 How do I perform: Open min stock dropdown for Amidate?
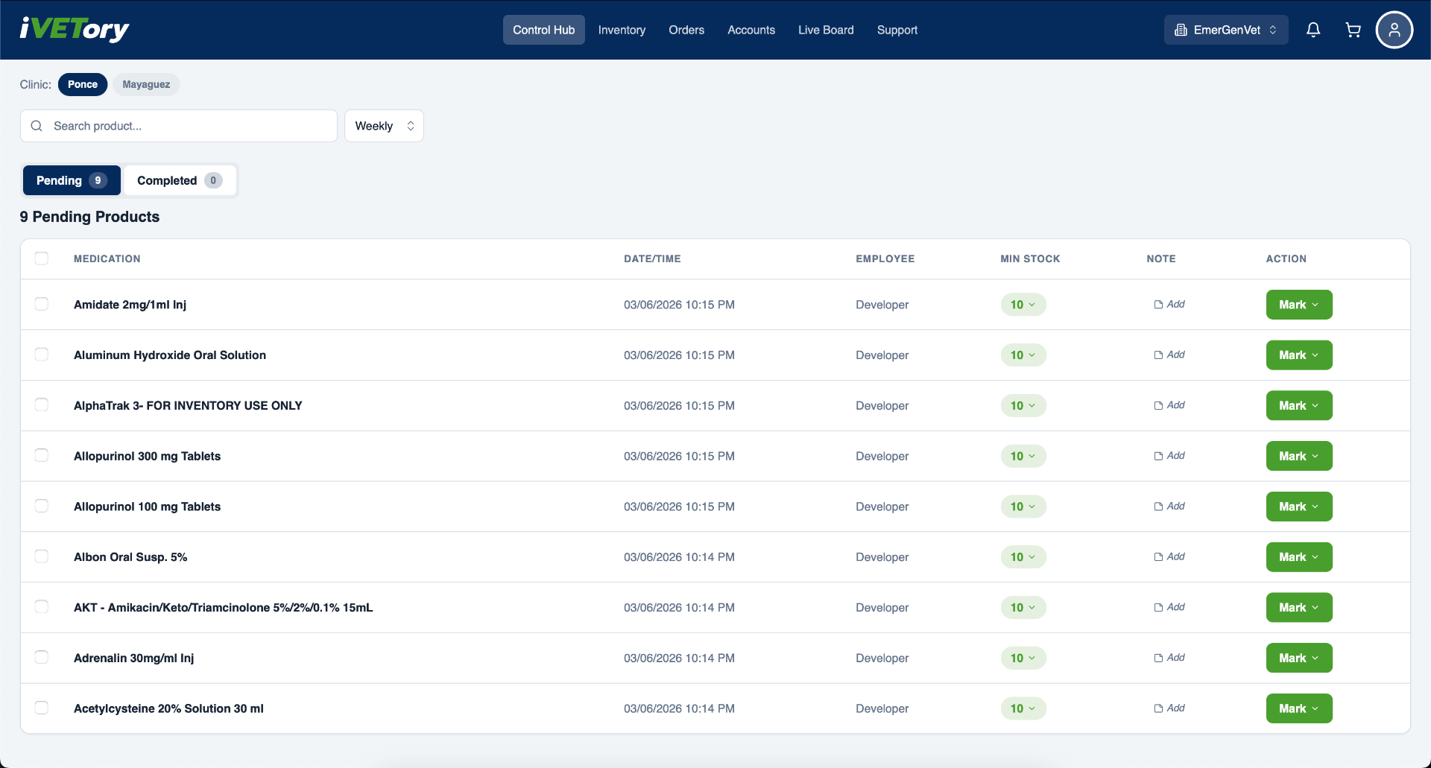(x=1023, y=305)
